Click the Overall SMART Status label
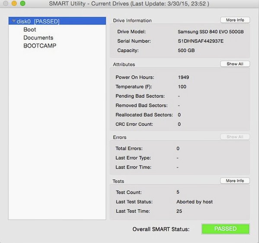 point(161,229)
